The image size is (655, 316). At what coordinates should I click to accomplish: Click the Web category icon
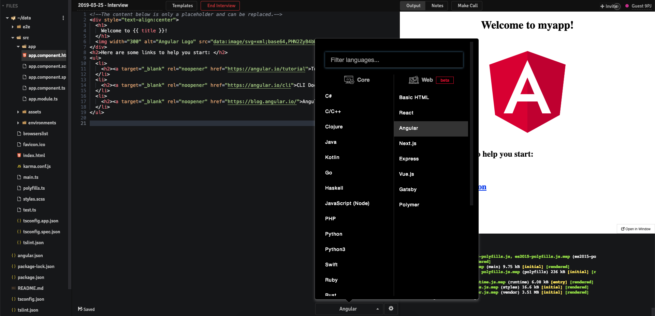click(414, 80)
